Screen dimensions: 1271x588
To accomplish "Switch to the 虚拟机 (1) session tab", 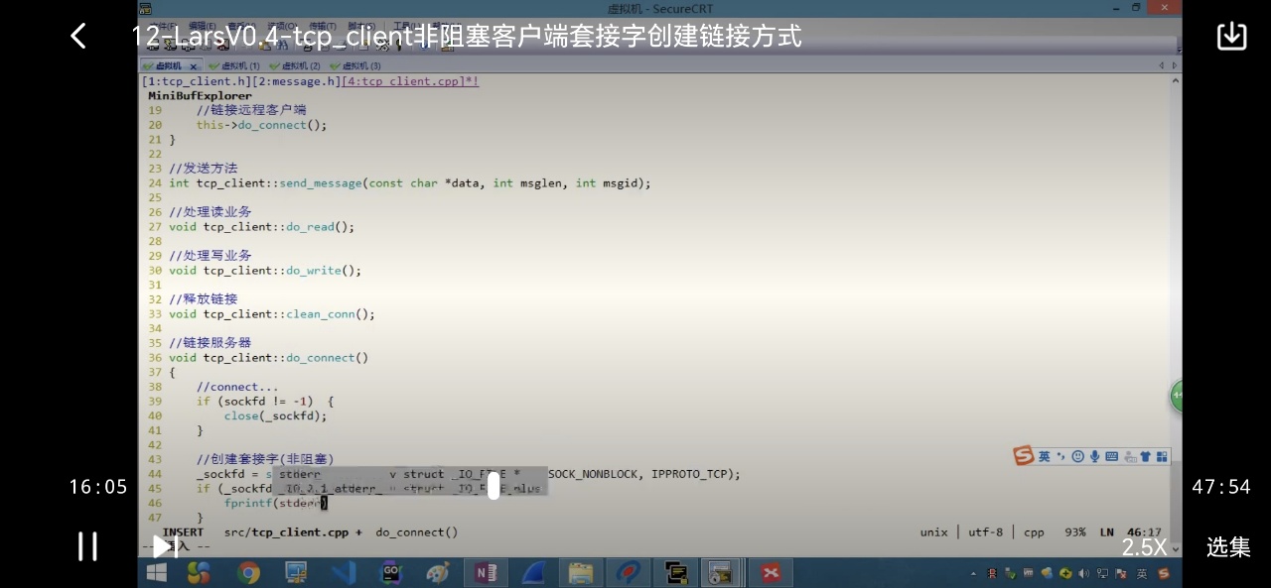I will tap(234, 65).
